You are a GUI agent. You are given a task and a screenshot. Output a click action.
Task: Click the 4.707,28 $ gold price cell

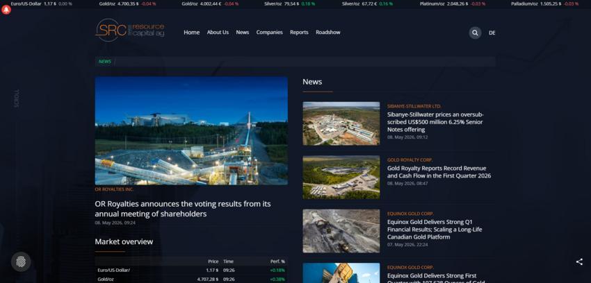click(208, 280)
